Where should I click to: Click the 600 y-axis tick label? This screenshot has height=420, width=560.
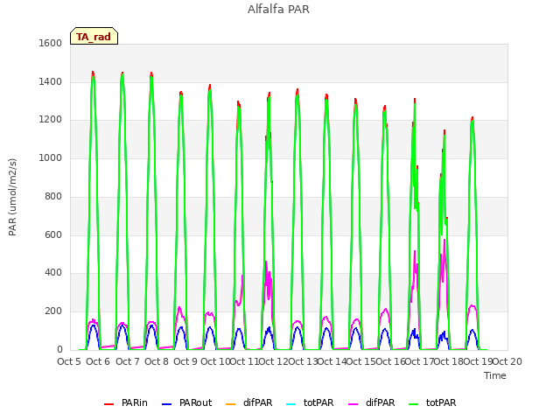53,235
